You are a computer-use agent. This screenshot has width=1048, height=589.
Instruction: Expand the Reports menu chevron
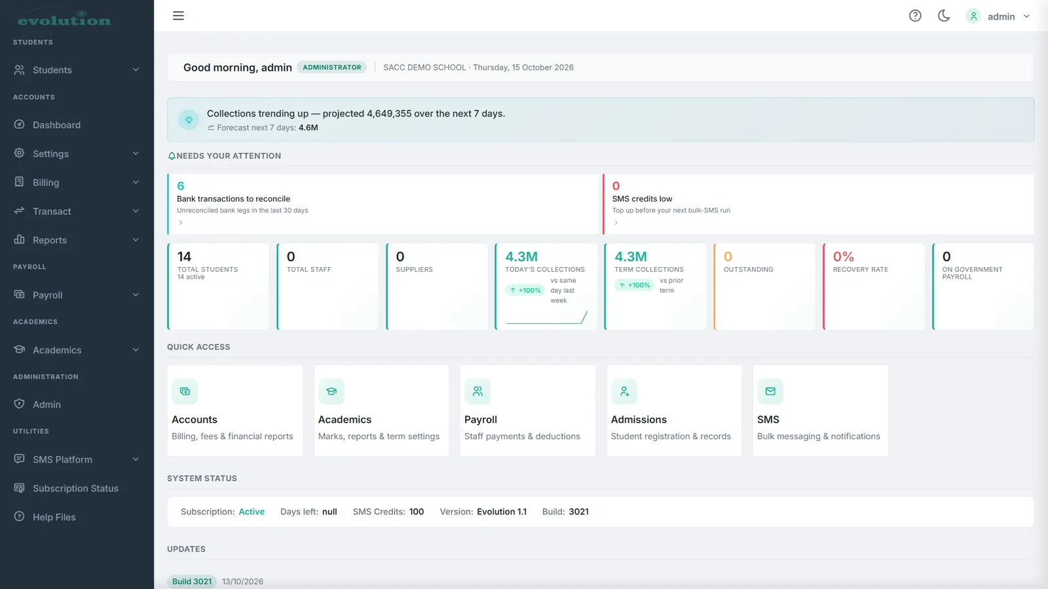[x=136, y=240]
